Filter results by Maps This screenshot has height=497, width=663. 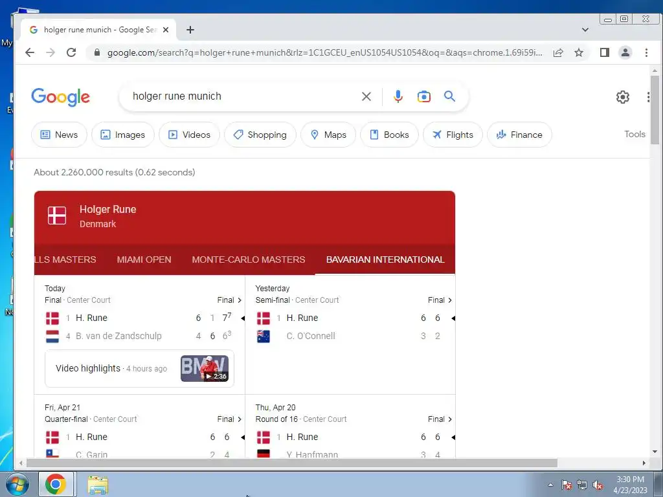coord(328,135)
